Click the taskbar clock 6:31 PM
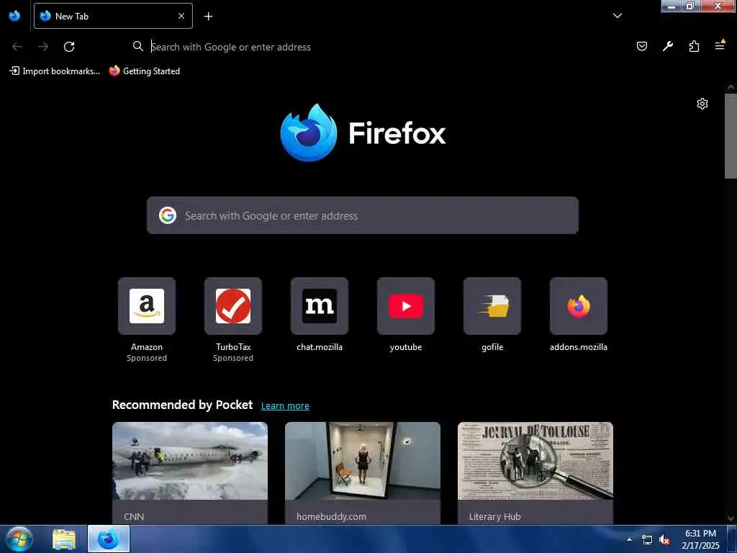This screenshot has height=553, width=737. (700, 534)
